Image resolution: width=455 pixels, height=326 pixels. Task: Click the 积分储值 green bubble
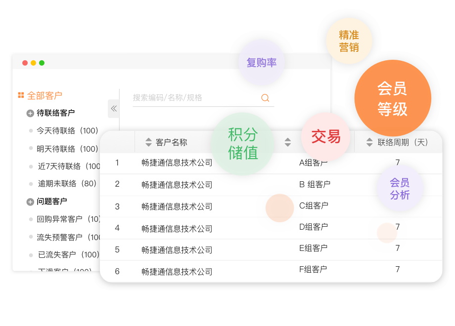coord(242,143)
